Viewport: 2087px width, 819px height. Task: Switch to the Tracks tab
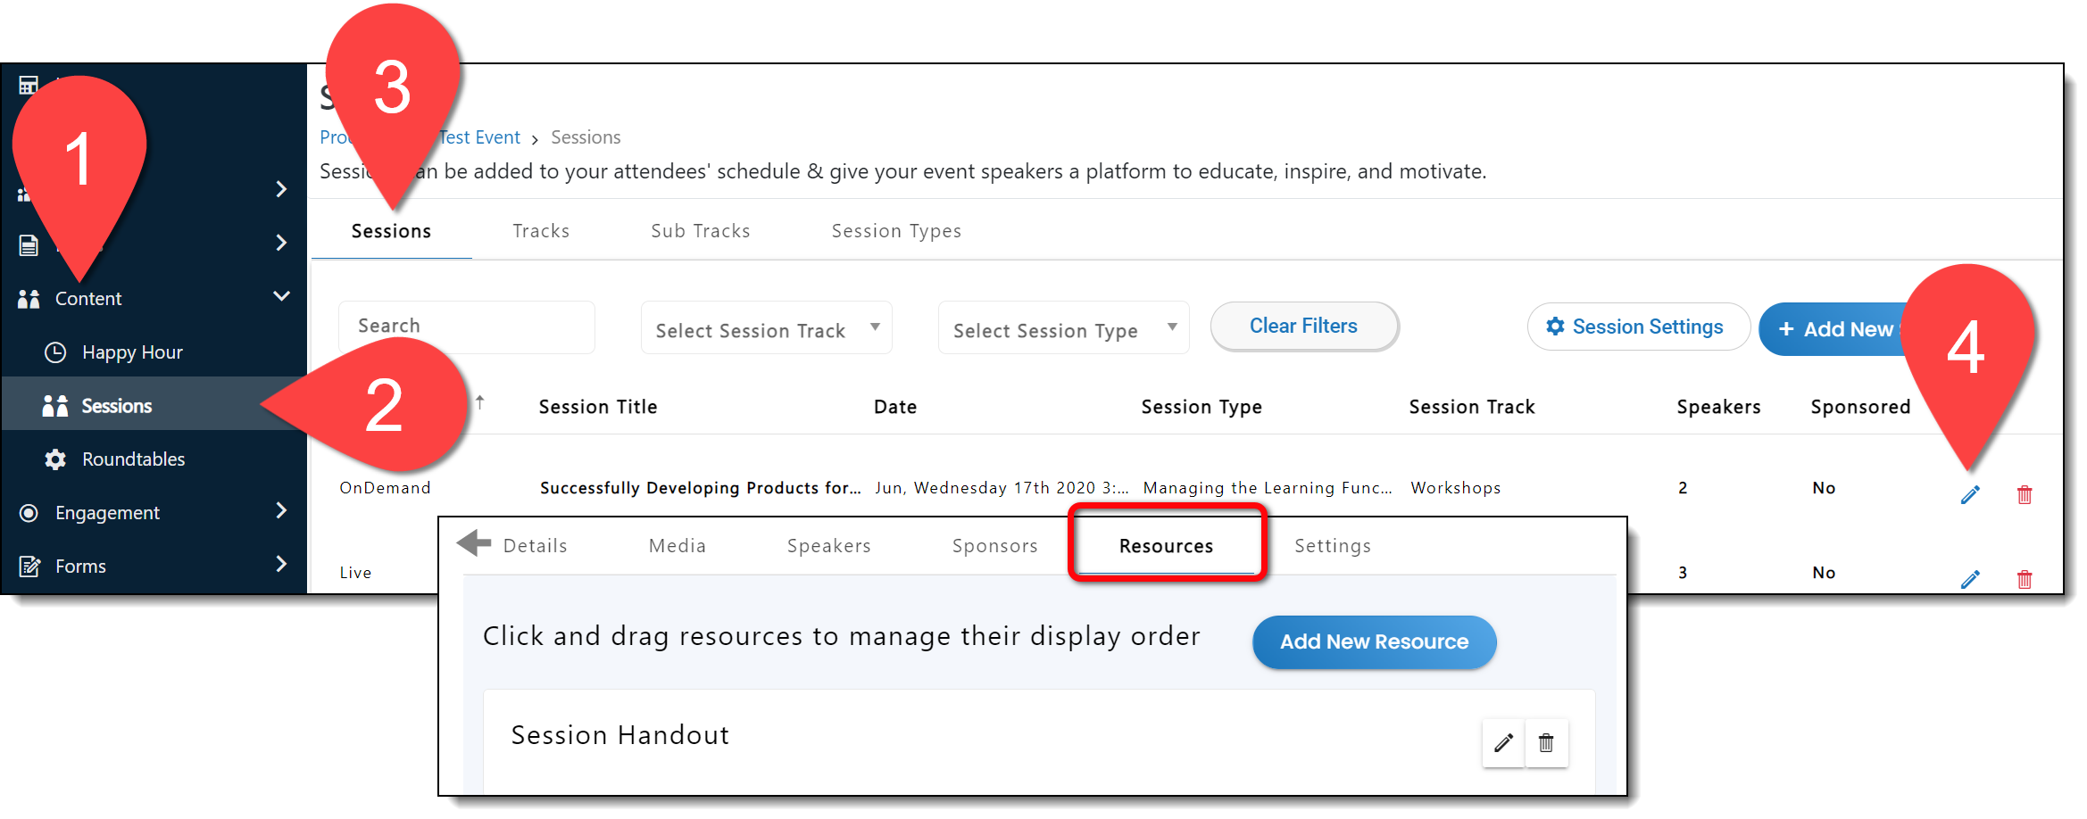541,231
